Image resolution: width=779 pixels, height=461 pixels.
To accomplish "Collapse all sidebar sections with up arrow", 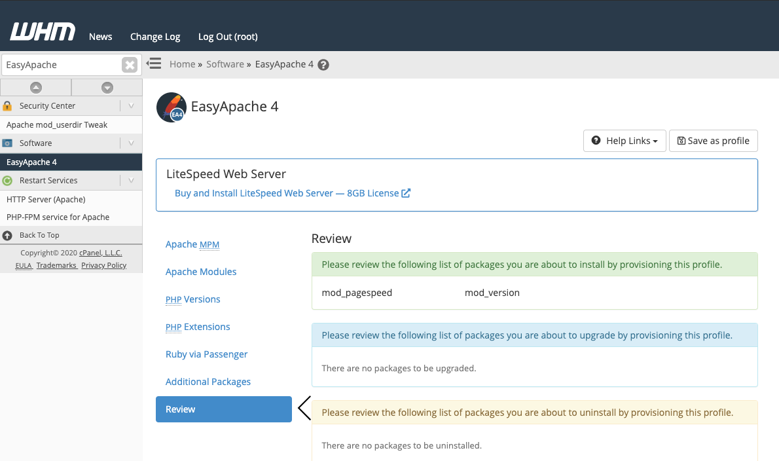I will (x=36, y=88).
